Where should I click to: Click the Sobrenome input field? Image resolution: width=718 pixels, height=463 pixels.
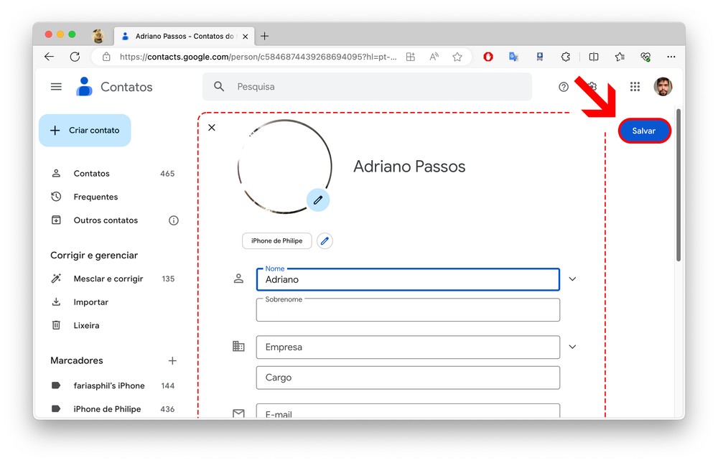tap(408, 311)
